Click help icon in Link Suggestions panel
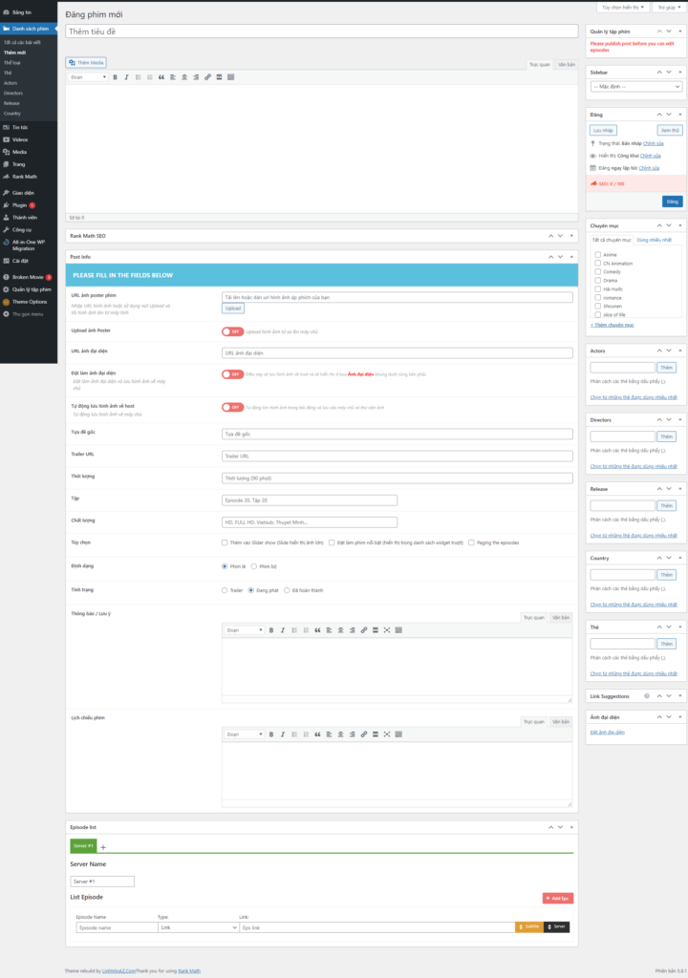 pos(647,696)
